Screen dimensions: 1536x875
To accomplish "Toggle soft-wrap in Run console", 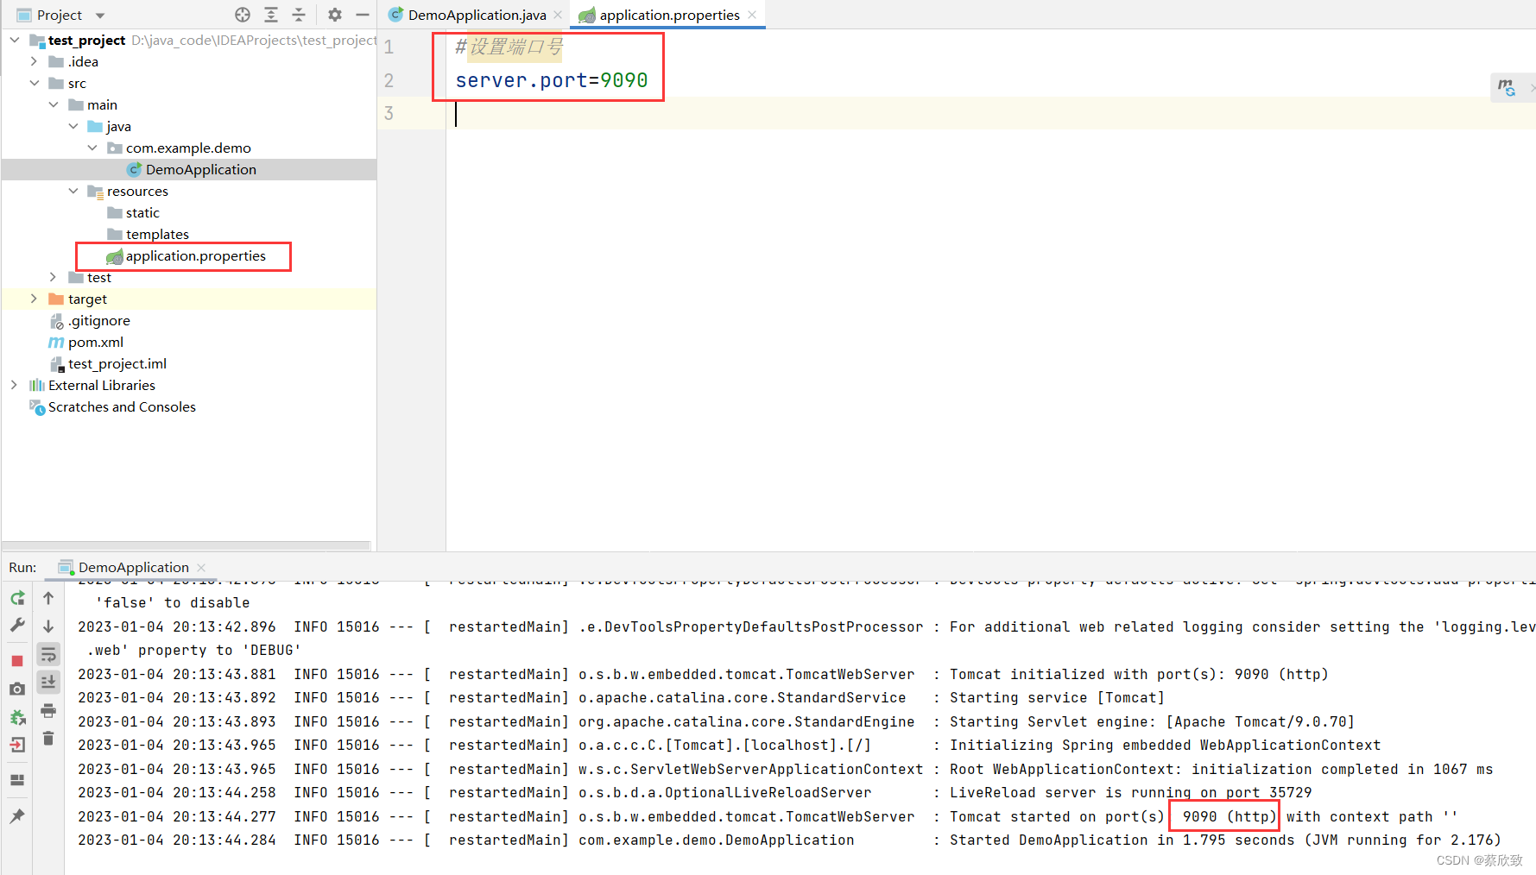I will click(48, 654).
